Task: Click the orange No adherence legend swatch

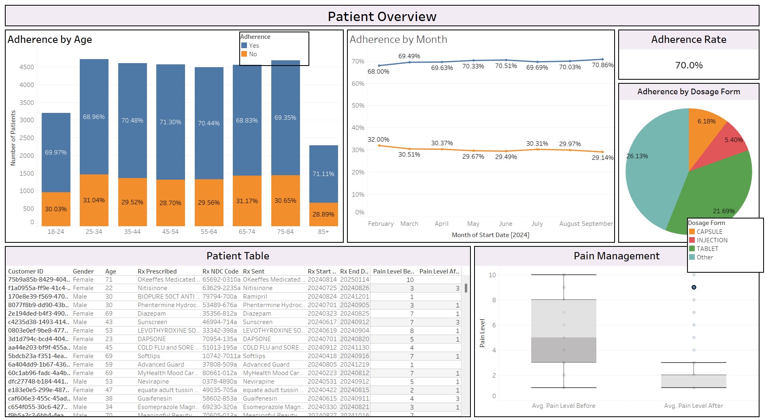Action: click(x=244, y=54)
